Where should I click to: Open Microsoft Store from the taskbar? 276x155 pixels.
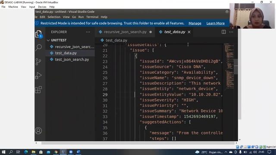41,152
